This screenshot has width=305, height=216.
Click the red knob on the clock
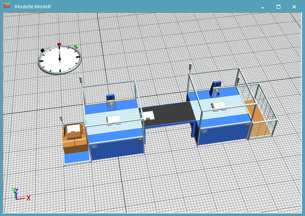[x=59, y=44]
